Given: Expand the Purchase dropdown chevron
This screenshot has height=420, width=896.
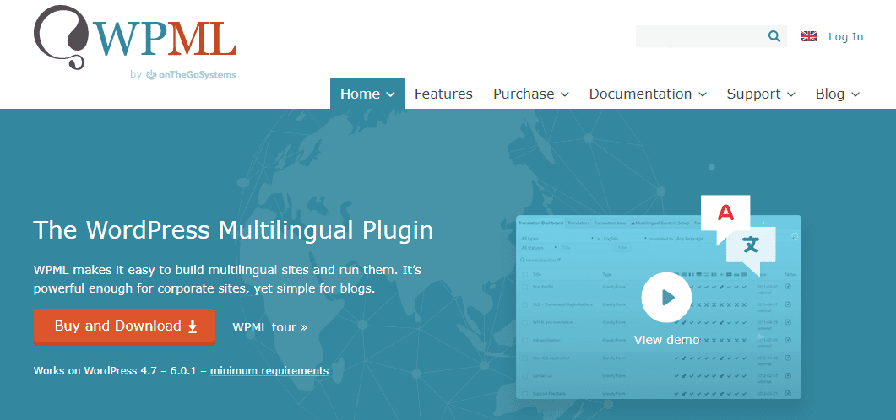Looking at the screenshot, I should coord(565,94).
